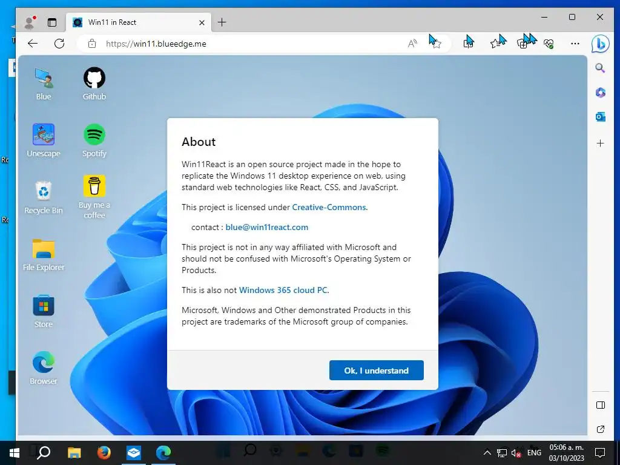The image size is (620, 465).
Task: Open Microsoft 365 in Edge sidebar
Action: click(x=600, y=93)
